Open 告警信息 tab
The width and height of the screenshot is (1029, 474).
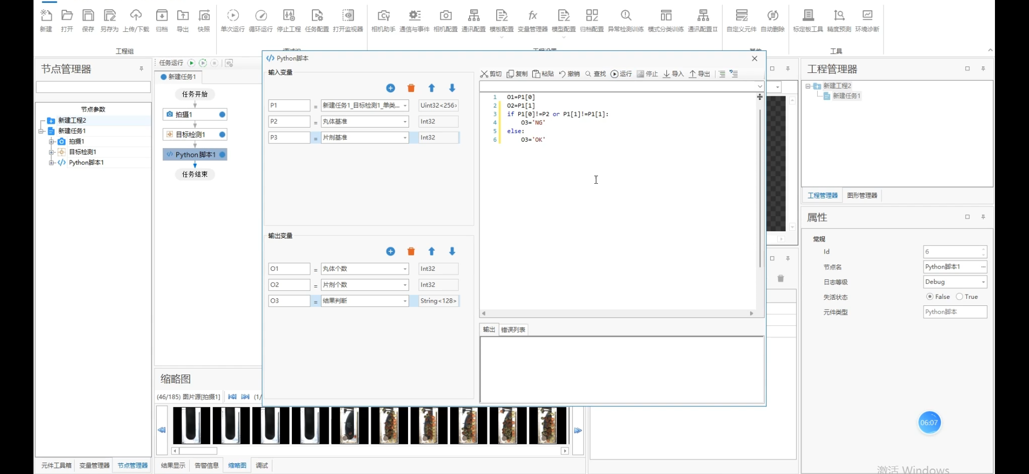click(x=206, y=465)
